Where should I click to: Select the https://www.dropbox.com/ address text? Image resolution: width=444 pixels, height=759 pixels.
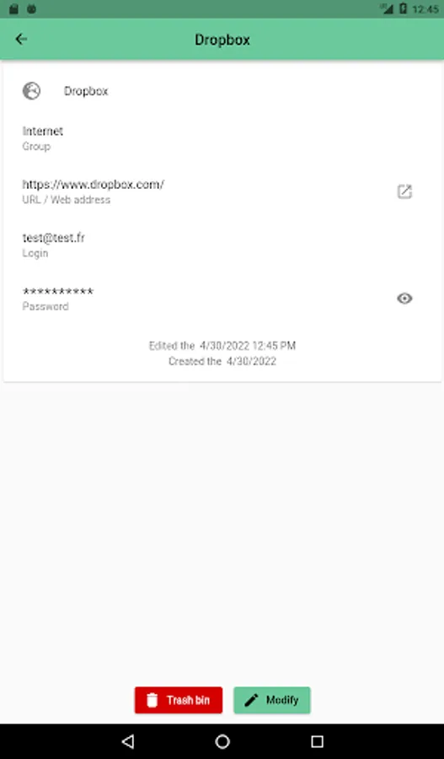(94, 185)
